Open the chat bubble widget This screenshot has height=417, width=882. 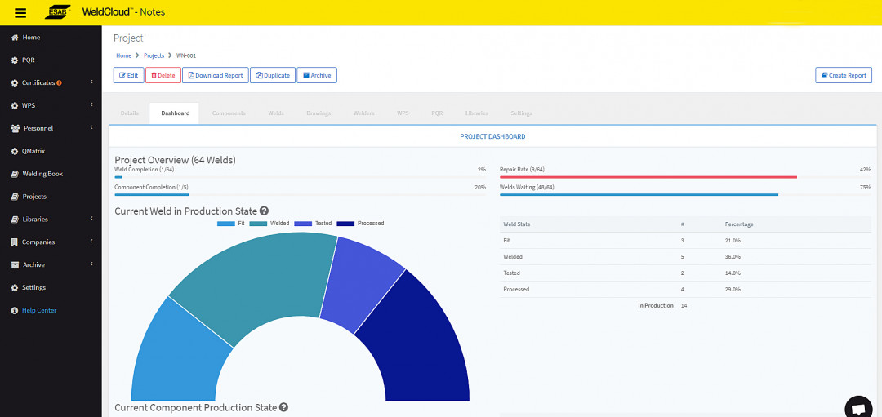857,408
